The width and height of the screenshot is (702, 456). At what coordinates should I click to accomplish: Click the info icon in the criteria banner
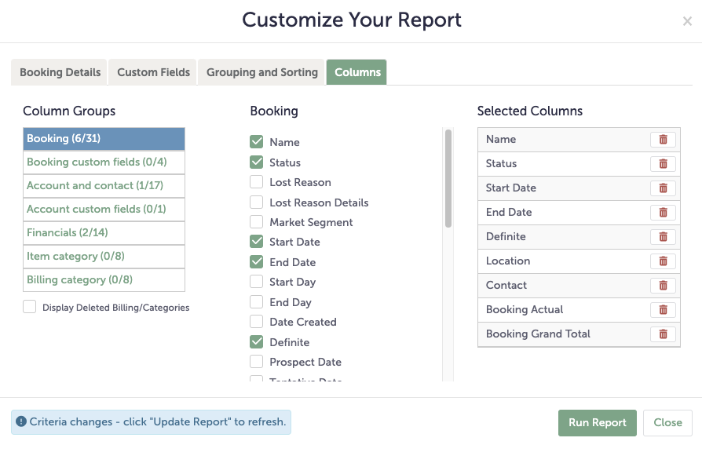pos(19,421)
